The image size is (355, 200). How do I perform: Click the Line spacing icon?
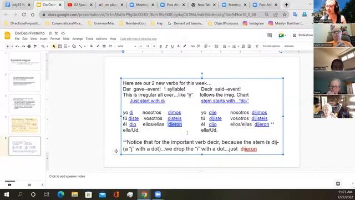point(216,46)
